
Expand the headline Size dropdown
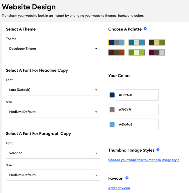coord(53,112)
